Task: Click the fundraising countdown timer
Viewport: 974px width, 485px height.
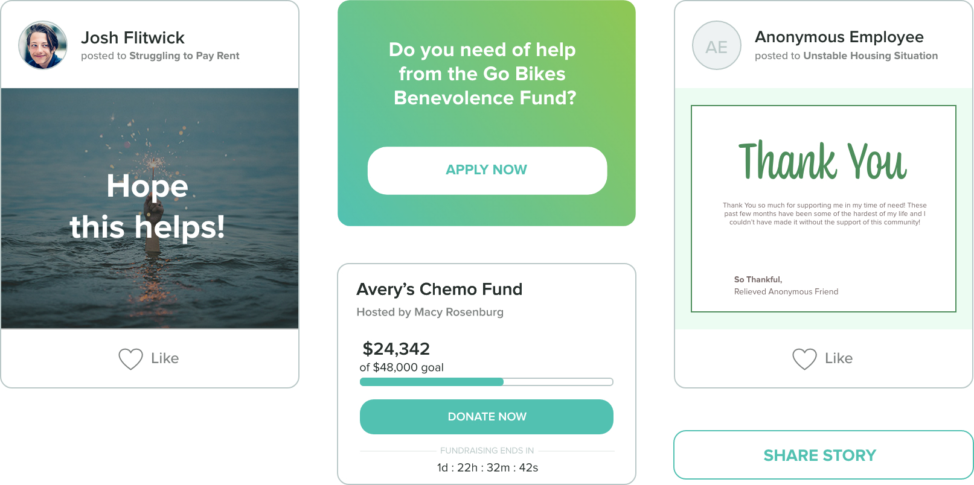Action: coord(487,468)
